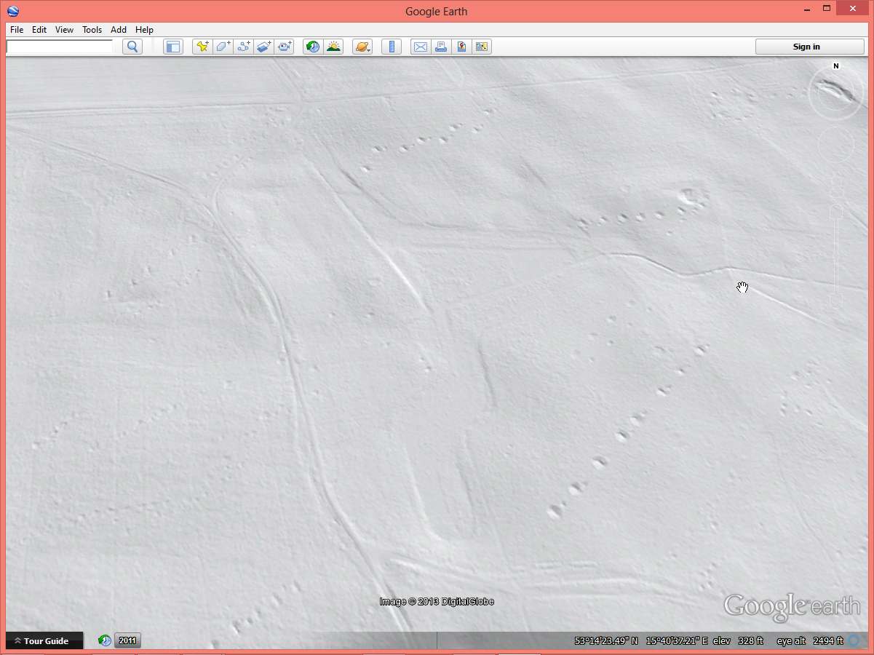Image resolution: width=874 pixels, height=655 pixels.
Task: Open the Tools menu
Action: pyautogui.click(x=92, y=30)
